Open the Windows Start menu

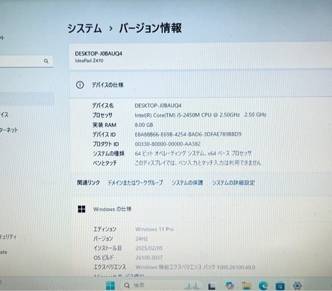[x=110, y=286]
